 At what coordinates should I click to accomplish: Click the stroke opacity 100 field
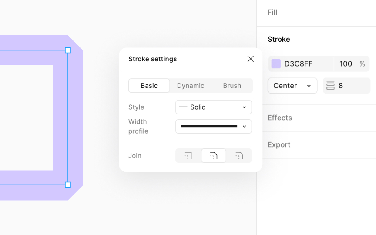[346, 64]
